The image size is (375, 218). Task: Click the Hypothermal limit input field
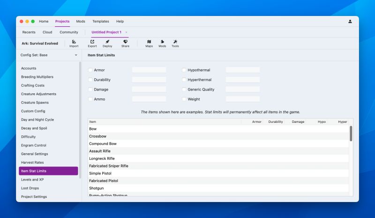pyautogui.click(x=243, y=70)
